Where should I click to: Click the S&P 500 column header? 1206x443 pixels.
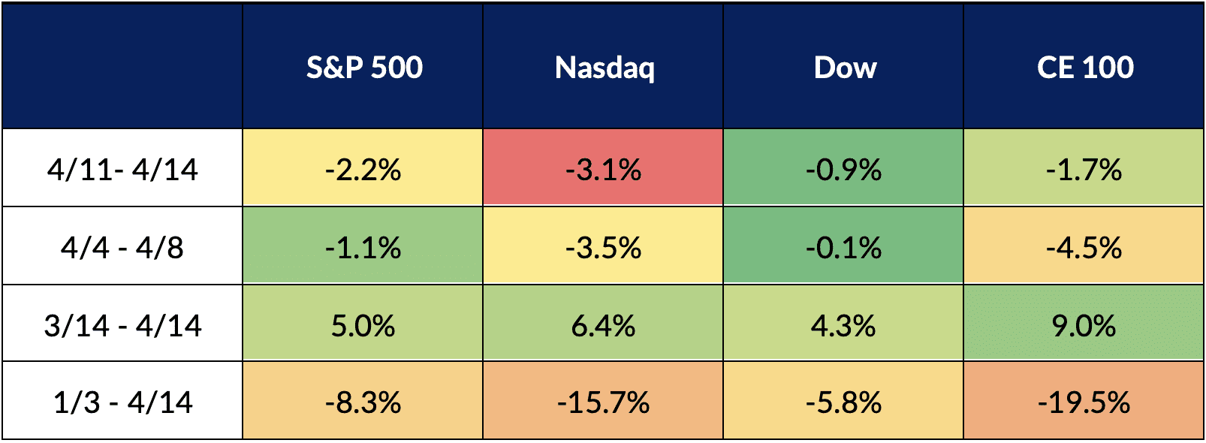(x=363, y=68)
